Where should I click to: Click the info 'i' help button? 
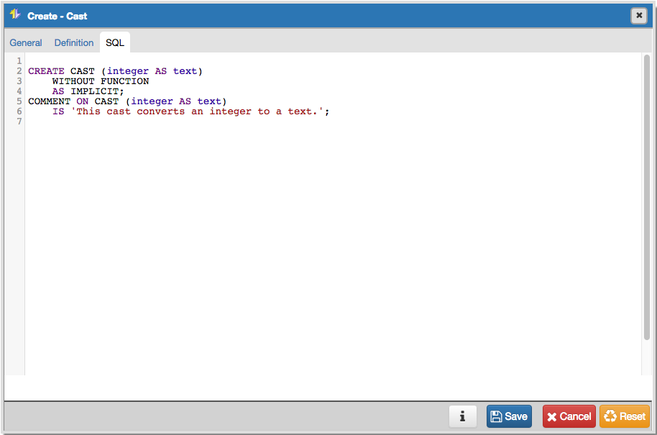(x=463, y=416)
